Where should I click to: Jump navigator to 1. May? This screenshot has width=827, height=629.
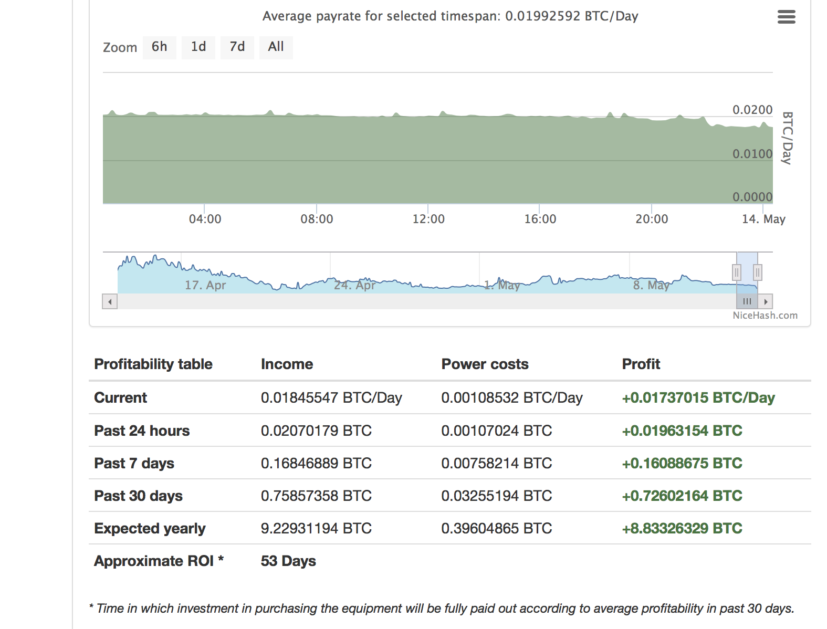[x=502, y=285]
